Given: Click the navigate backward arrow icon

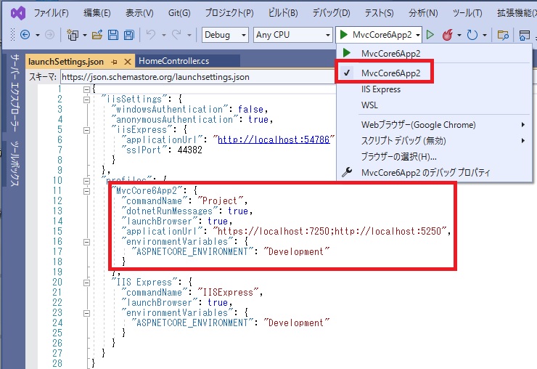Looking at the screenshot, I should (x=25, y=35).
